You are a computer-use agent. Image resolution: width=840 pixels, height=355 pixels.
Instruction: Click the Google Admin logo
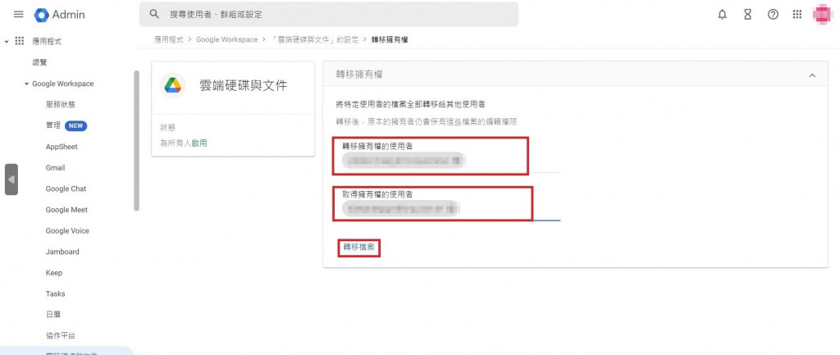pyautogui.click(x=59, y=15)
